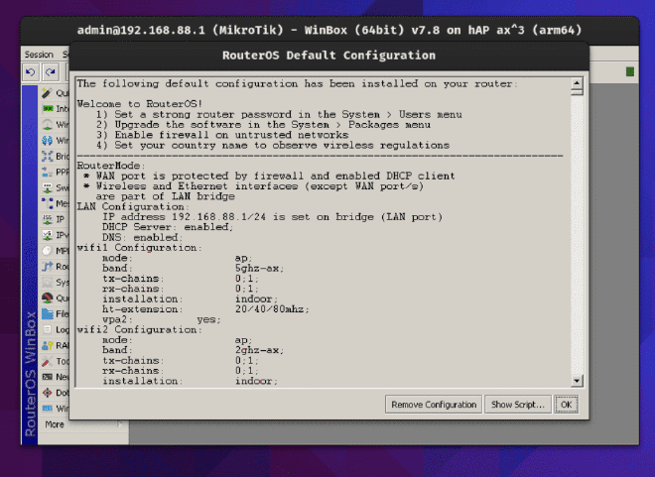The width and height of the screenshot is (655, 477).
Task: Click the 'Enable firewall on untrusted networks' line
Action: click(x=222, y=135)
